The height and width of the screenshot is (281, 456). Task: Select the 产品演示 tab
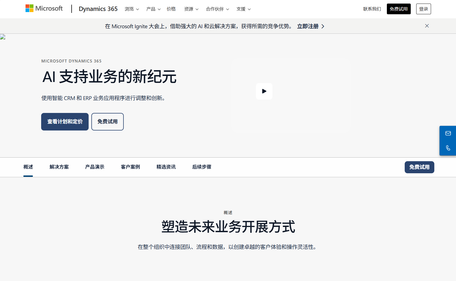pos(95,167)
